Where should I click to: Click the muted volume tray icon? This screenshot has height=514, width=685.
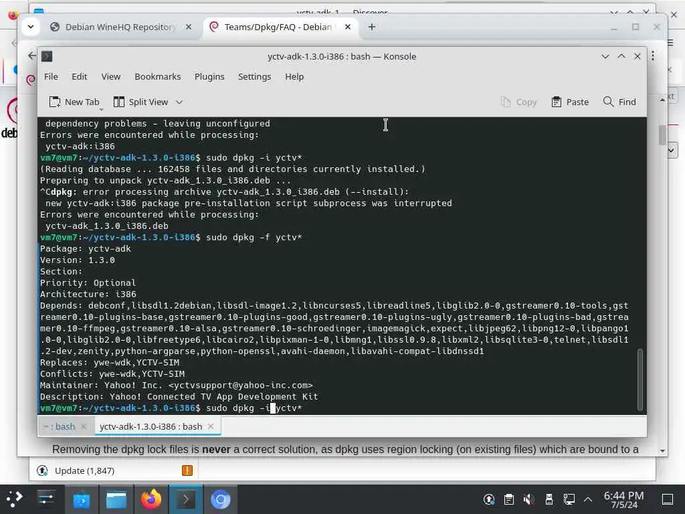coord(529,499)
